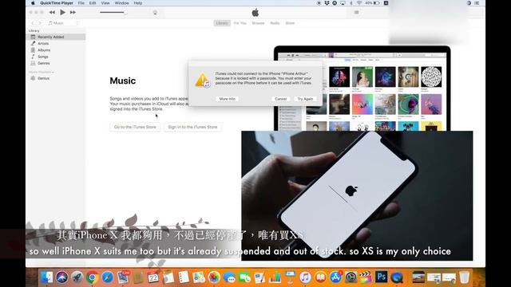Click the back navigation chevron
The height and width of the screenshot is (287, 511).
(33, 23)
